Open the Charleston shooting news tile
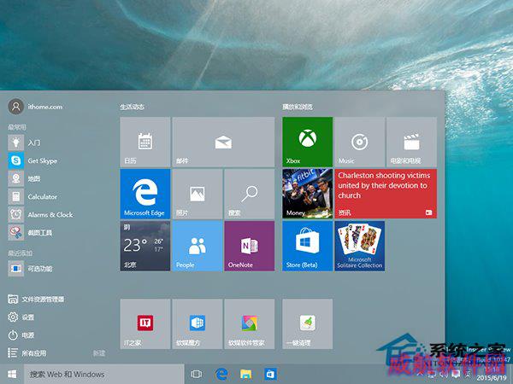Viewport: 513px width, 384px height. (386, 194)
